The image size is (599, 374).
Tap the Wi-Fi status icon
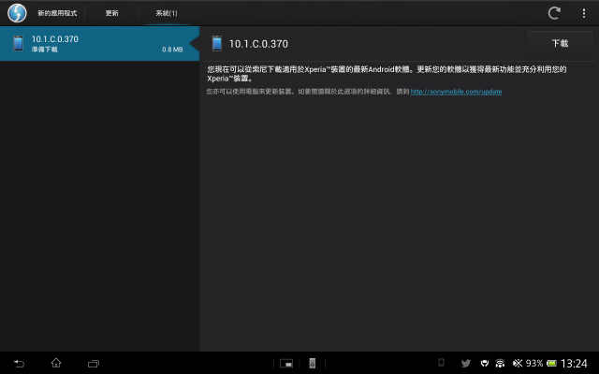tap(500, 364)
